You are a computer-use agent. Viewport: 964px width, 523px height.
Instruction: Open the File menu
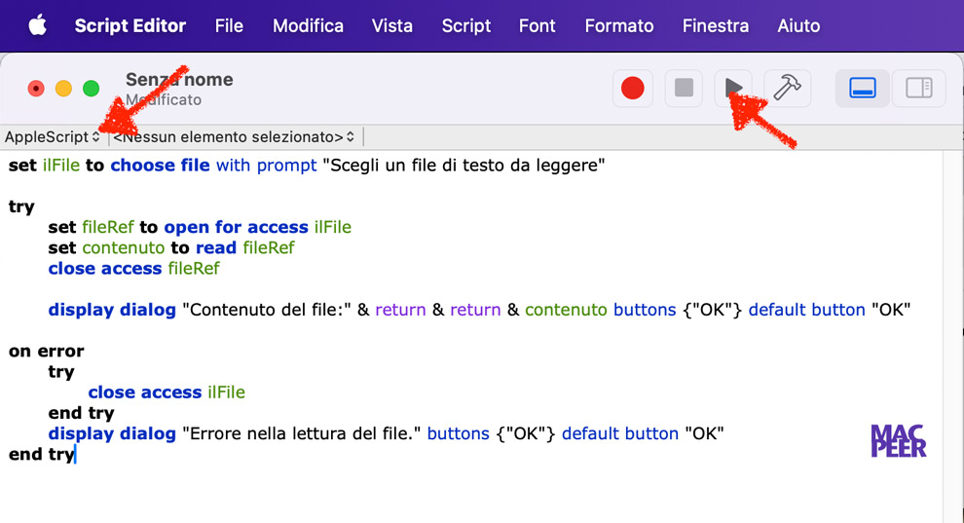[229, 26]
